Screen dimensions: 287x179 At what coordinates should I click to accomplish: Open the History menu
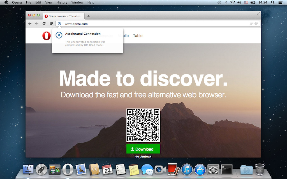(62, 3)
